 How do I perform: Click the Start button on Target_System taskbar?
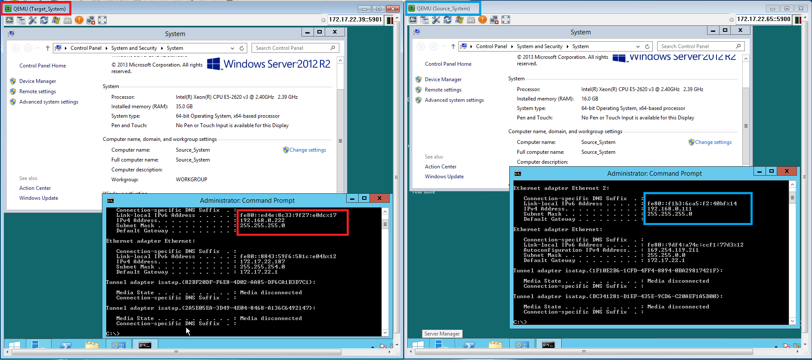(15, 345)
